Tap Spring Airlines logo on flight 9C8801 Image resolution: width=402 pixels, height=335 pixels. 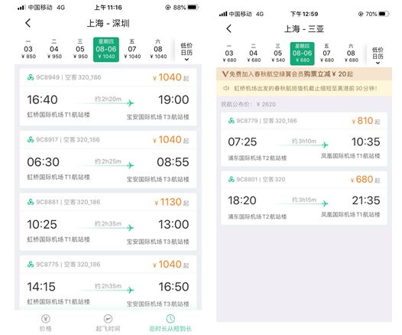point(232,179)
